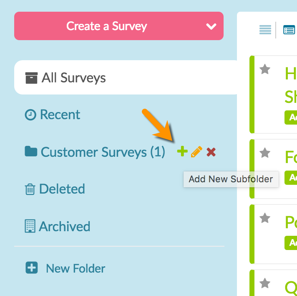The image size is (297, 296).
Task: Star the third survey in list
Action: click(265, 218)
